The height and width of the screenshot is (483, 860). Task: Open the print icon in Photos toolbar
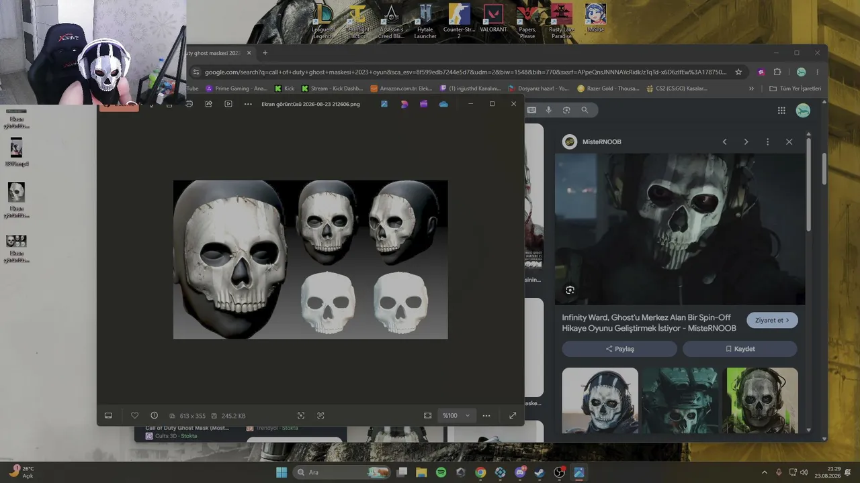click(189, 104)
